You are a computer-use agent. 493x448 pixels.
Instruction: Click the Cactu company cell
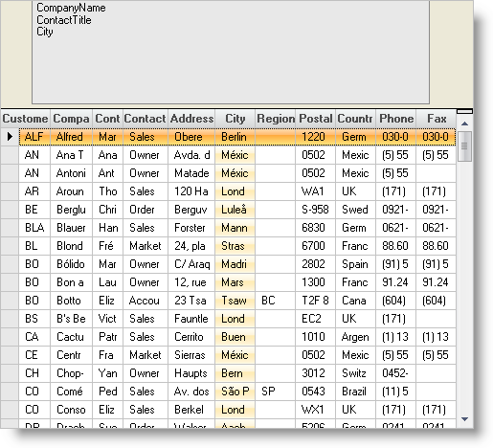(x=71, y=337)
